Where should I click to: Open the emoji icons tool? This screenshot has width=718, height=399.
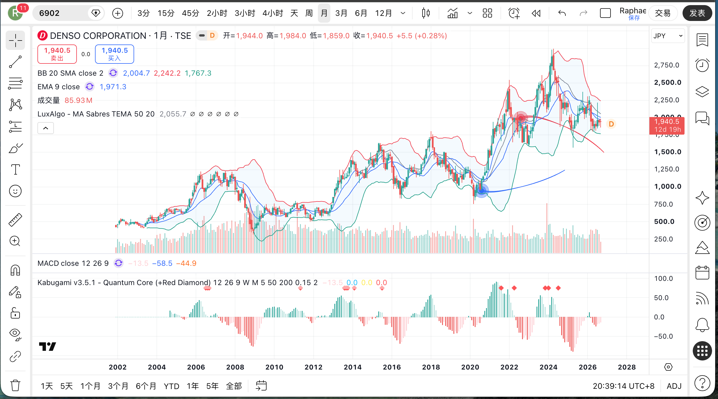coord(15,191)
